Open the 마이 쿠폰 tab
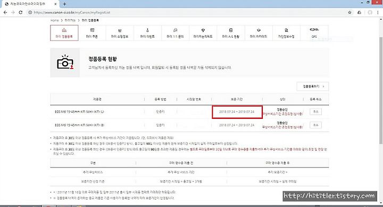Screen dimensions: 383x207 (x=92, y=33)
